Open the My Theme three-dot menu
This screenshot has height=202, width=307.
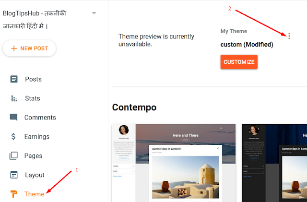(289, 36)
